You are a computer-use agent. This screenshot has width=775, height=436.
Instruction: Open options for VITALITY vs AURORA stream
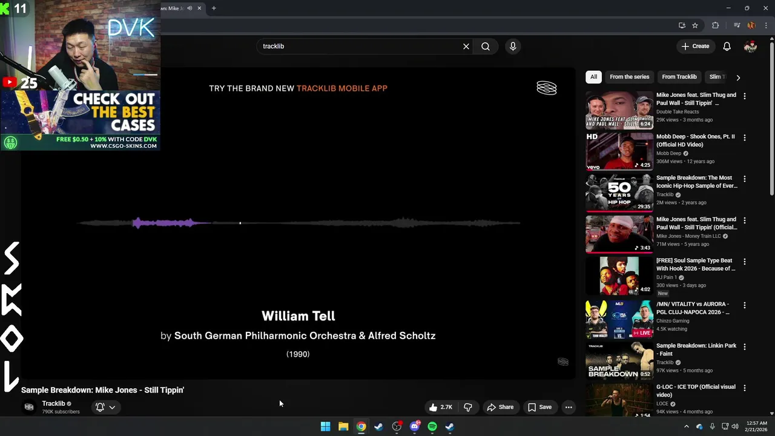(745, 305)
